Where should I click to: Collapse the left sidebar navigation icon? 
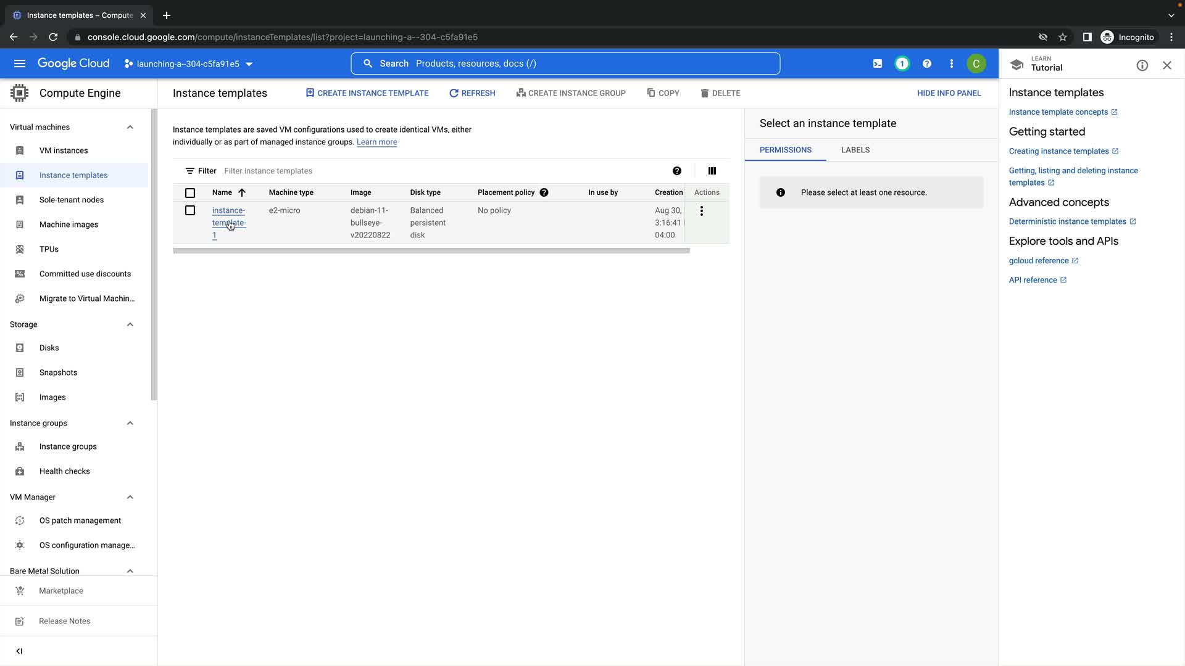pos(19,651)
